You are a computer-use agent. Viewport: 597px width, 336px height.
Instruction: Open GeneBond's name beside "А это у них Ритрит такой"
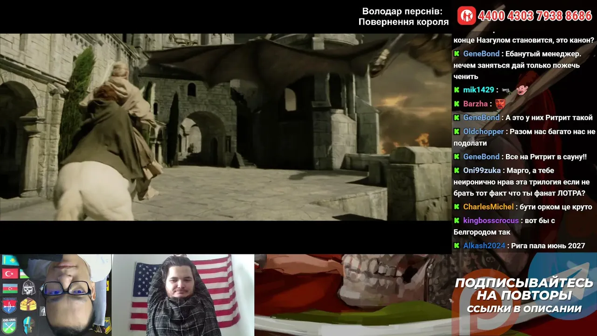coord(481,118)
